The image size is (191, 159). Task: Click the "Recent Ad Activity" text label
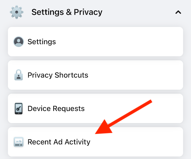click(59, 142)
